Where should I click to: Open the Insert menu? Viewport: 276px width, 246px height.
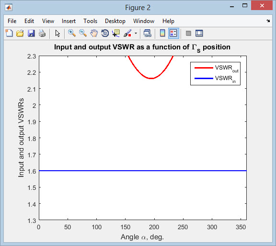tap(69, 21)
